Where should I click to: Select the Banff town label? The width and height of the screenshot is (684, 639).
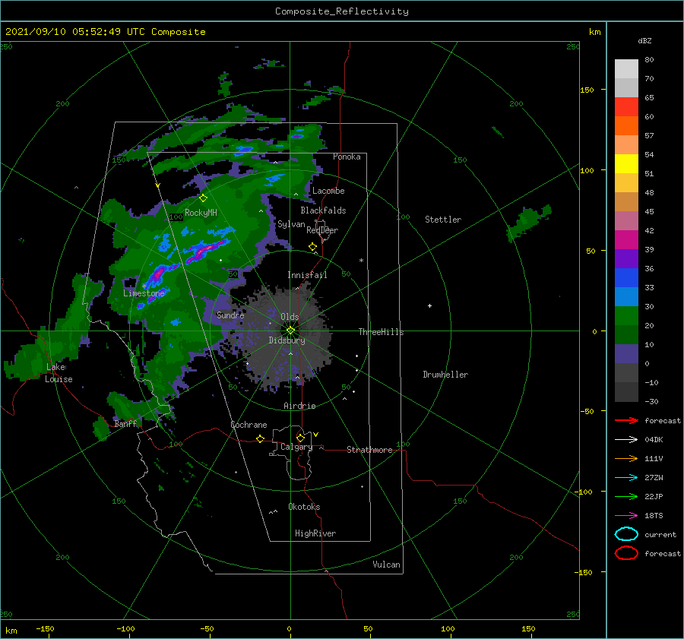pyautogui.click(x=125, y=423)
